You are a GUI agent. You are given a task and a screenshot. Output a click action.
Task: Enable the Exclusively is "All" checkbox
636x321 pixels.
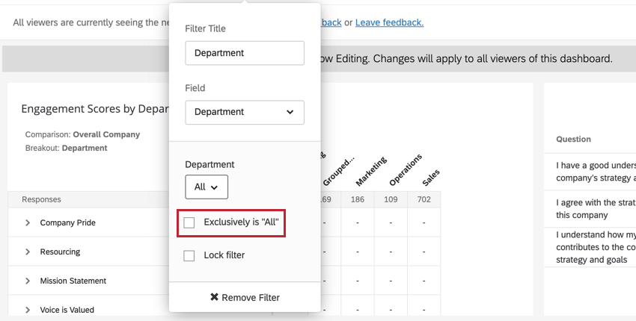(189, 222)
